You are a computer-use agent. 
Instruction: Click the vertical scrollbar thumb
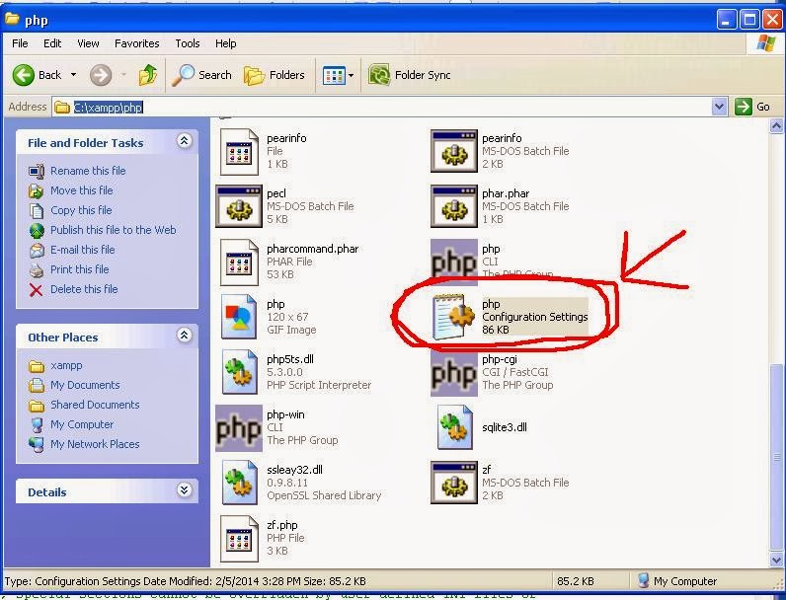click(776, 457)
